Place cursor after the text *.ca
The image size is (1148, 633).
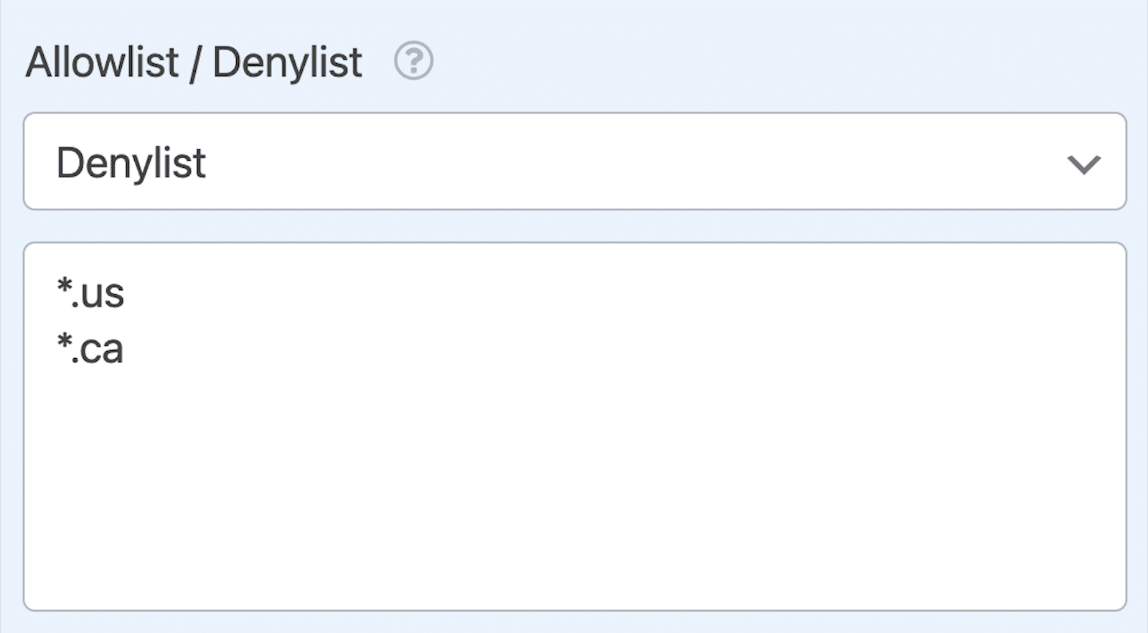click(x=126, y=350)
